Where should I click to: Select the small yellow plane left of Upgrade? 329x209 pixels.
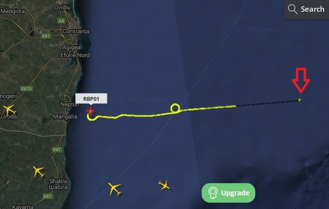click(x=164, y=185)
